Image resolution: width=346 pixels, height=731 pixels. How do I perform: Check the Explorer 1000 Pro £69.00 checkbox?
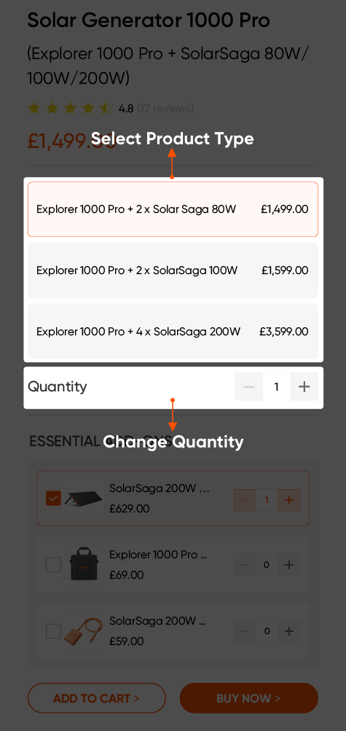54,565
